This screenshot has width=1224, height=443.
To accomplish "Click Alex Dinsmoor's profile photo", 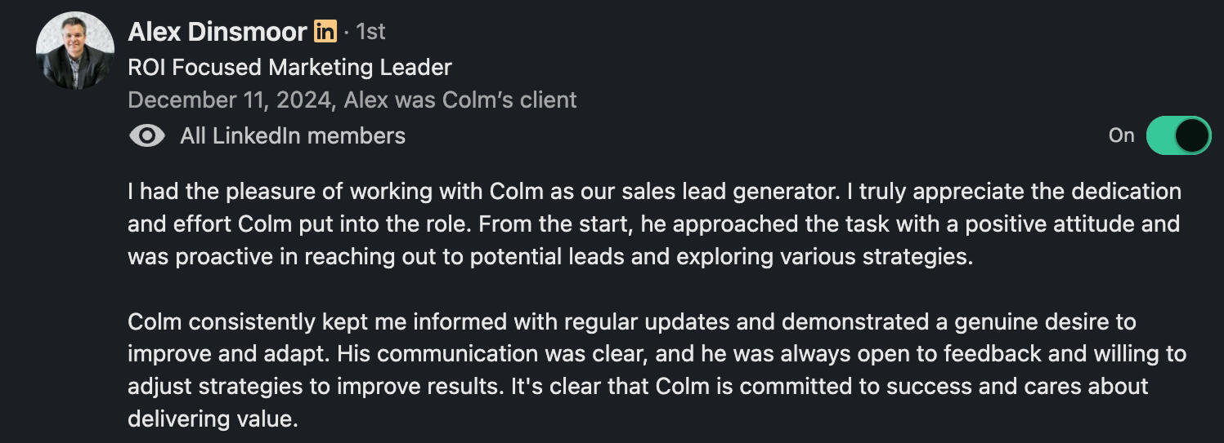I will pos(74,51).
